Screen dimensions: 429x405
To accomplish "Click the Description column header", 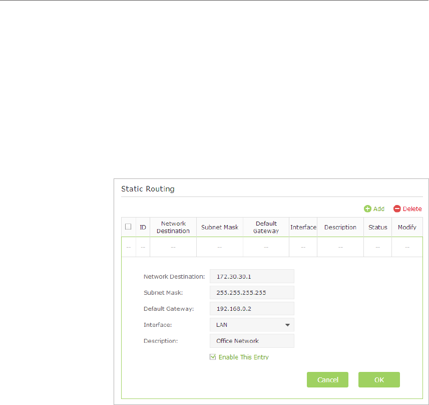I will tap(340, 227).
